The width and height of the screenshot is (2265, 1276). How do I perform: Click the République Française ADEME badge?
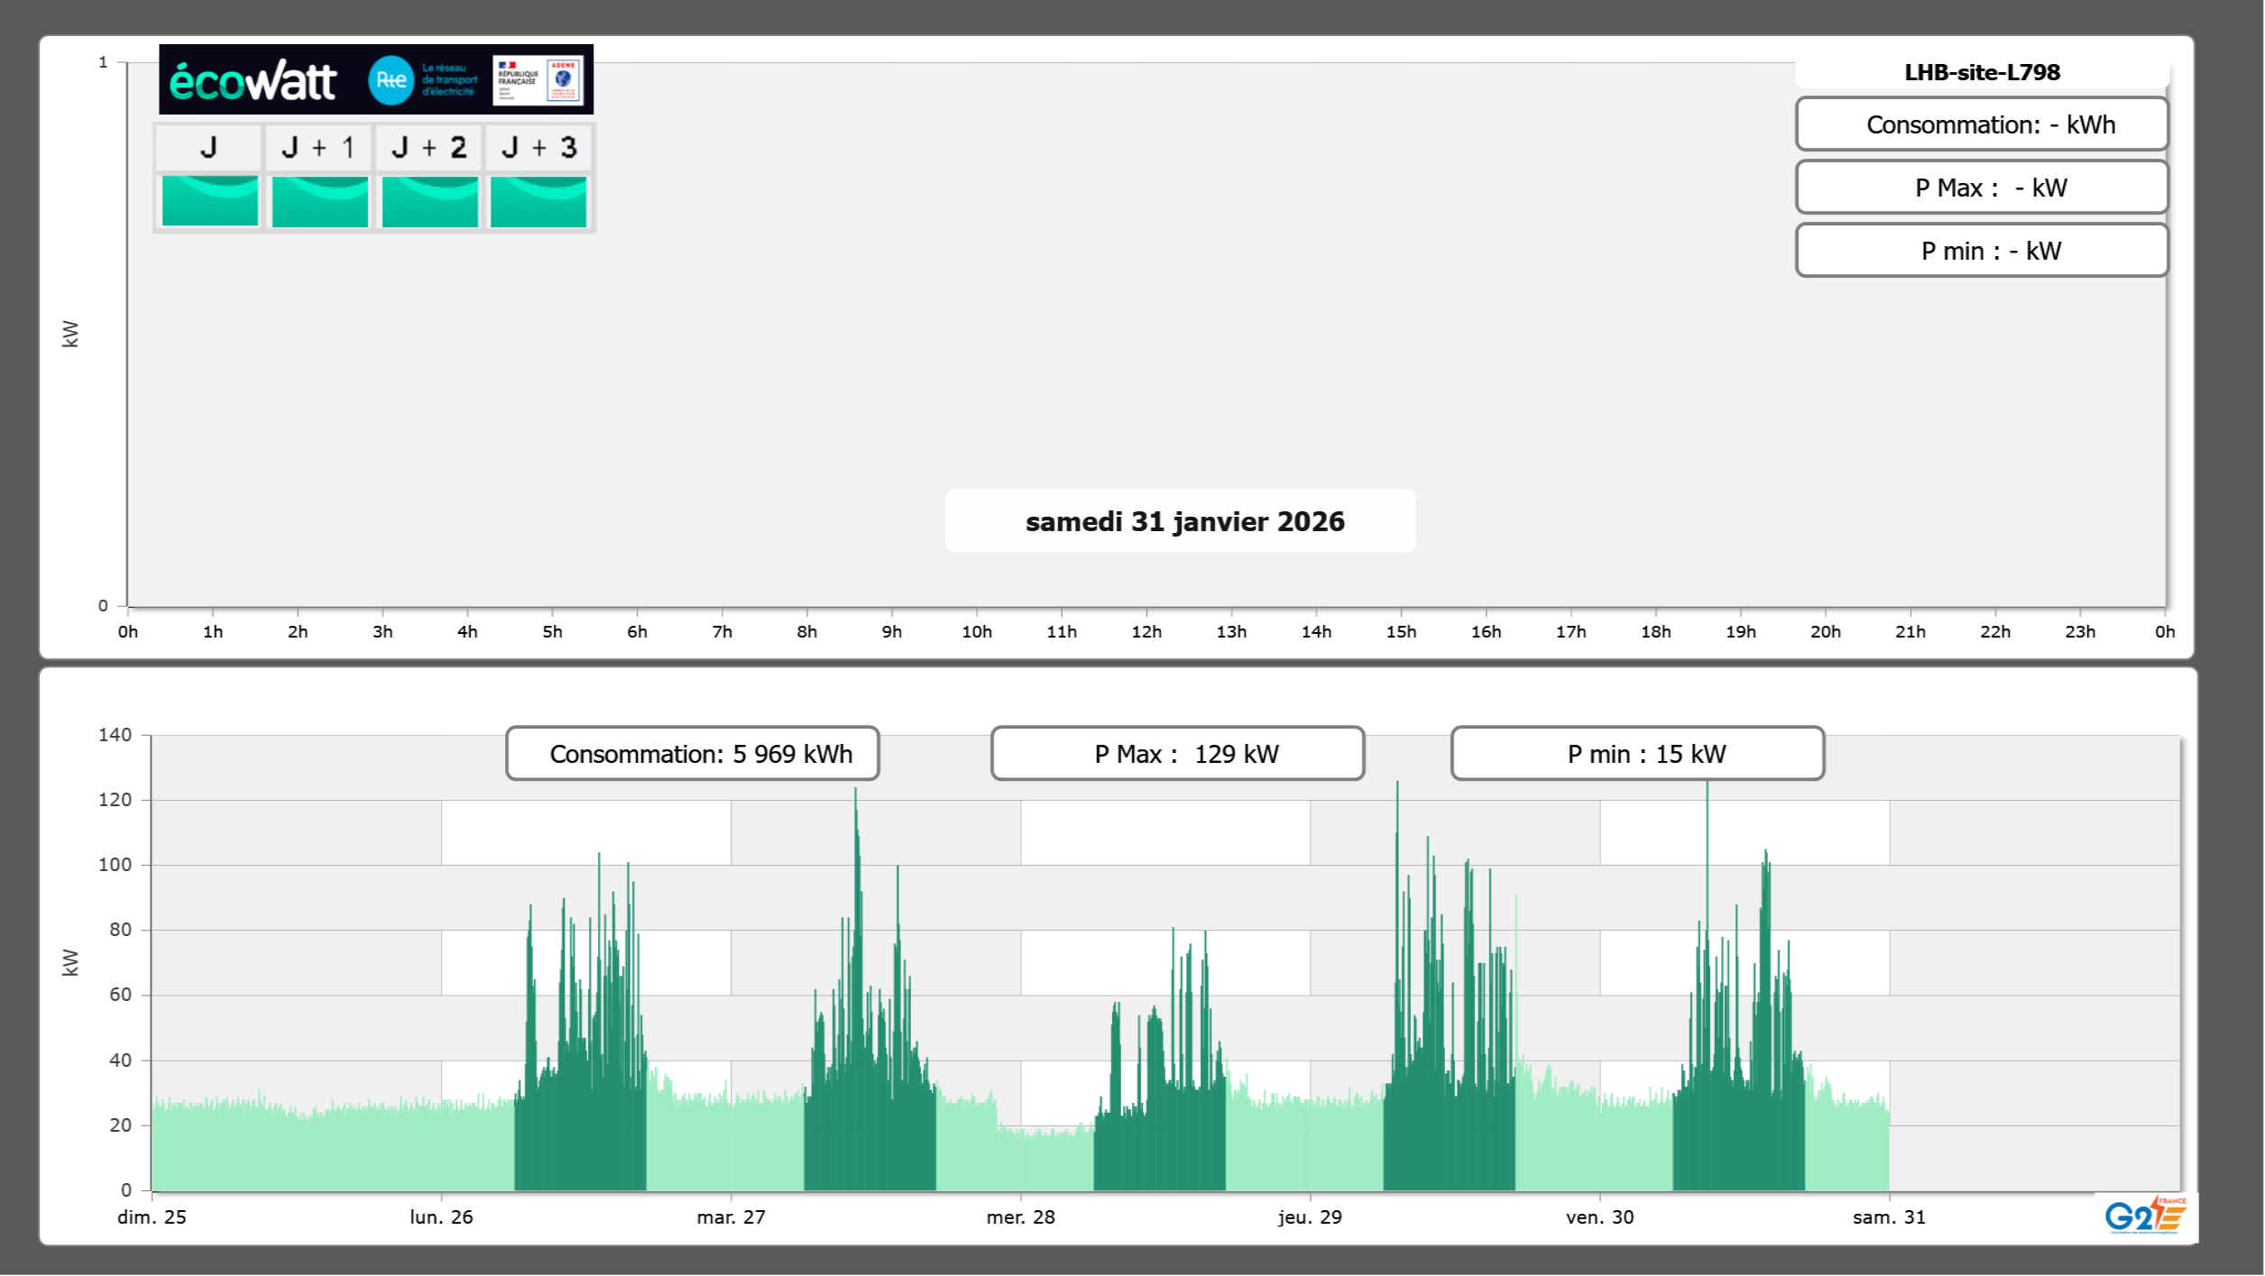538,80
